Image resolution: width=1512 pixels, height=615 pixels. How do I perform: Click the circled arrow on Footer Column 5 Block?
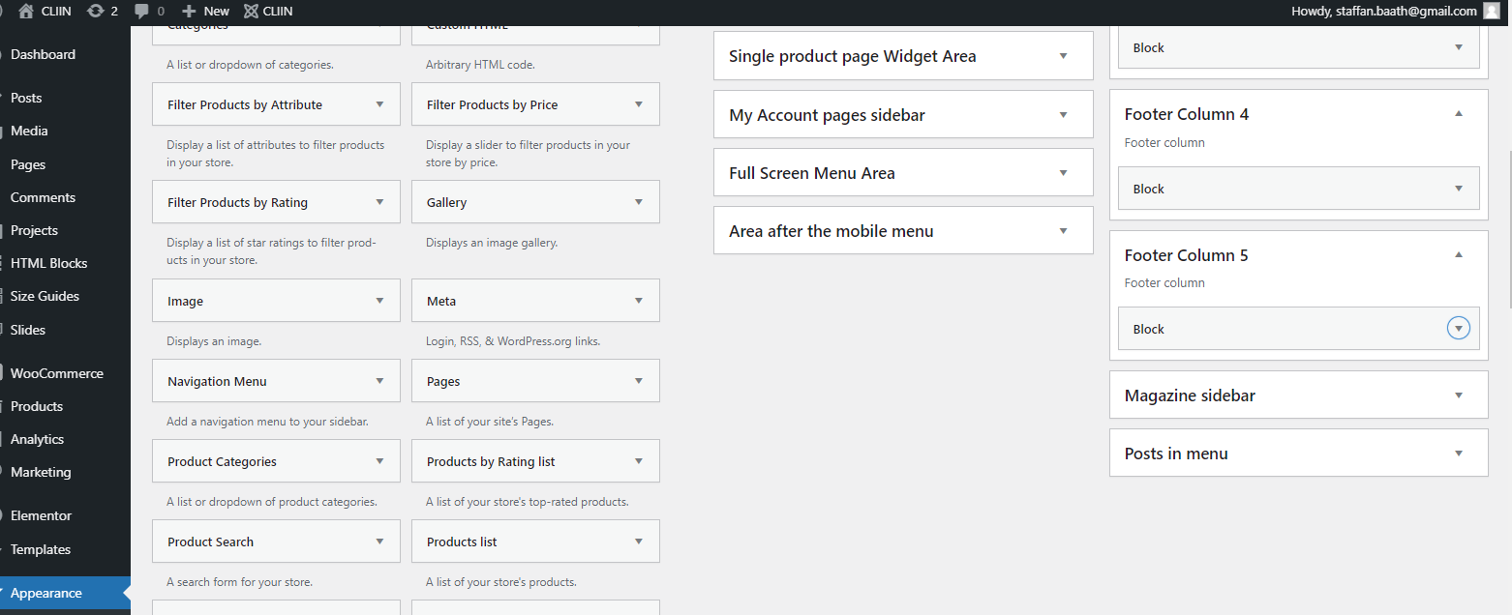pyautogui.click(x=1458, y=329)
